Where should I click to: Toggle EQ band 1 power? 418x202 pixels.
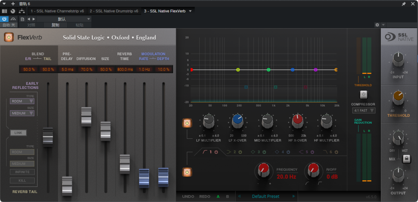216,152
